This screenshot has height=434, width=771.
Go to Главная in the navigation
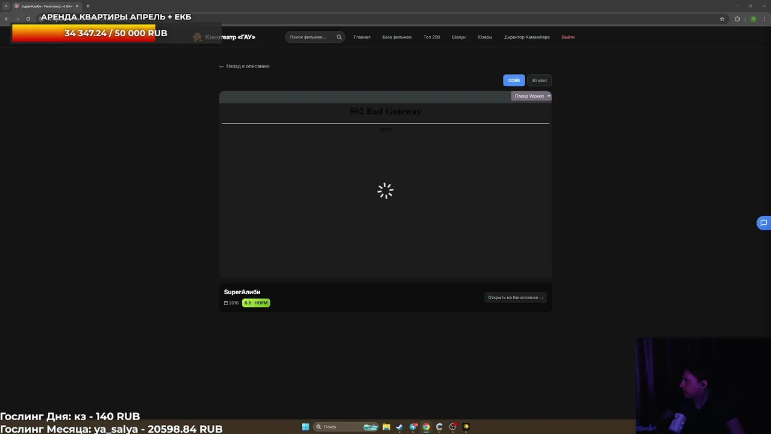(x=362, y=37)
